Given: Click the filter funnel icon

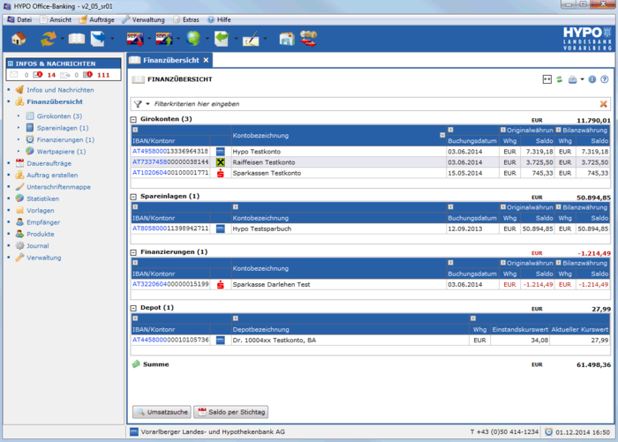Looking at the screenshot, I should (138, 104).
